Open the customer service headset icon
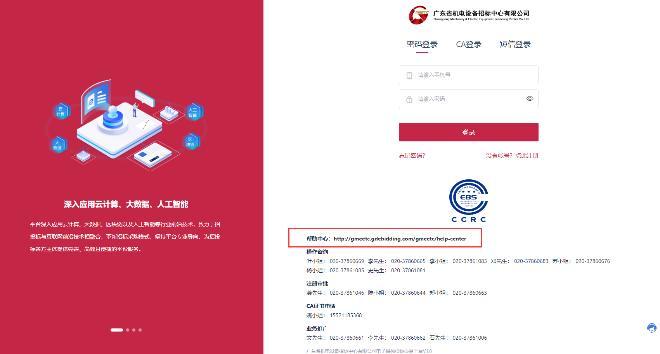 click(x=652, y=328)
